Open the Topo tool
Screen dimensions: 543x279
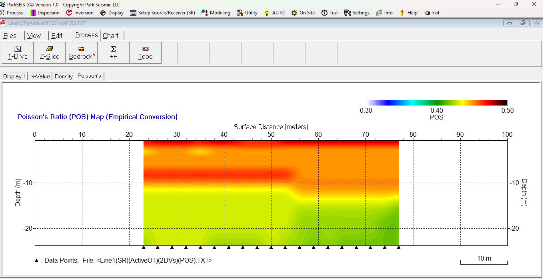click(x=146, y=53)
